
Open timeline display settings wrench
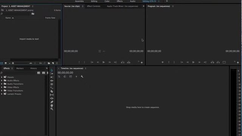pos(82,76)
